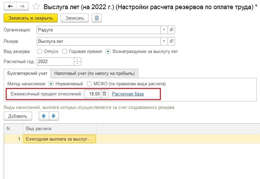Viewport: 260px width, 179px height.
Task: Increase the Расчетный год using stepper arrow
Action: [78, 60]
